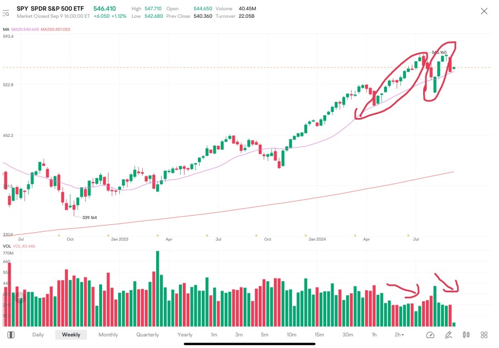Select the pencil drawing tool

coord(448,335)
